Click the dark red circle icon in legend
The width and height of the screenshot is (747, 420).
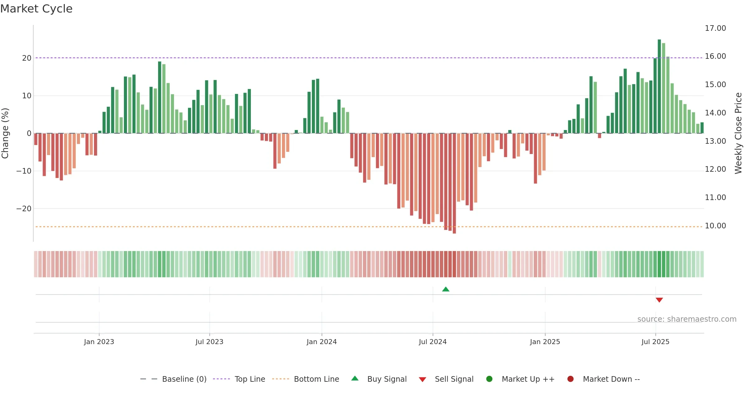click(x=571, y=379)
